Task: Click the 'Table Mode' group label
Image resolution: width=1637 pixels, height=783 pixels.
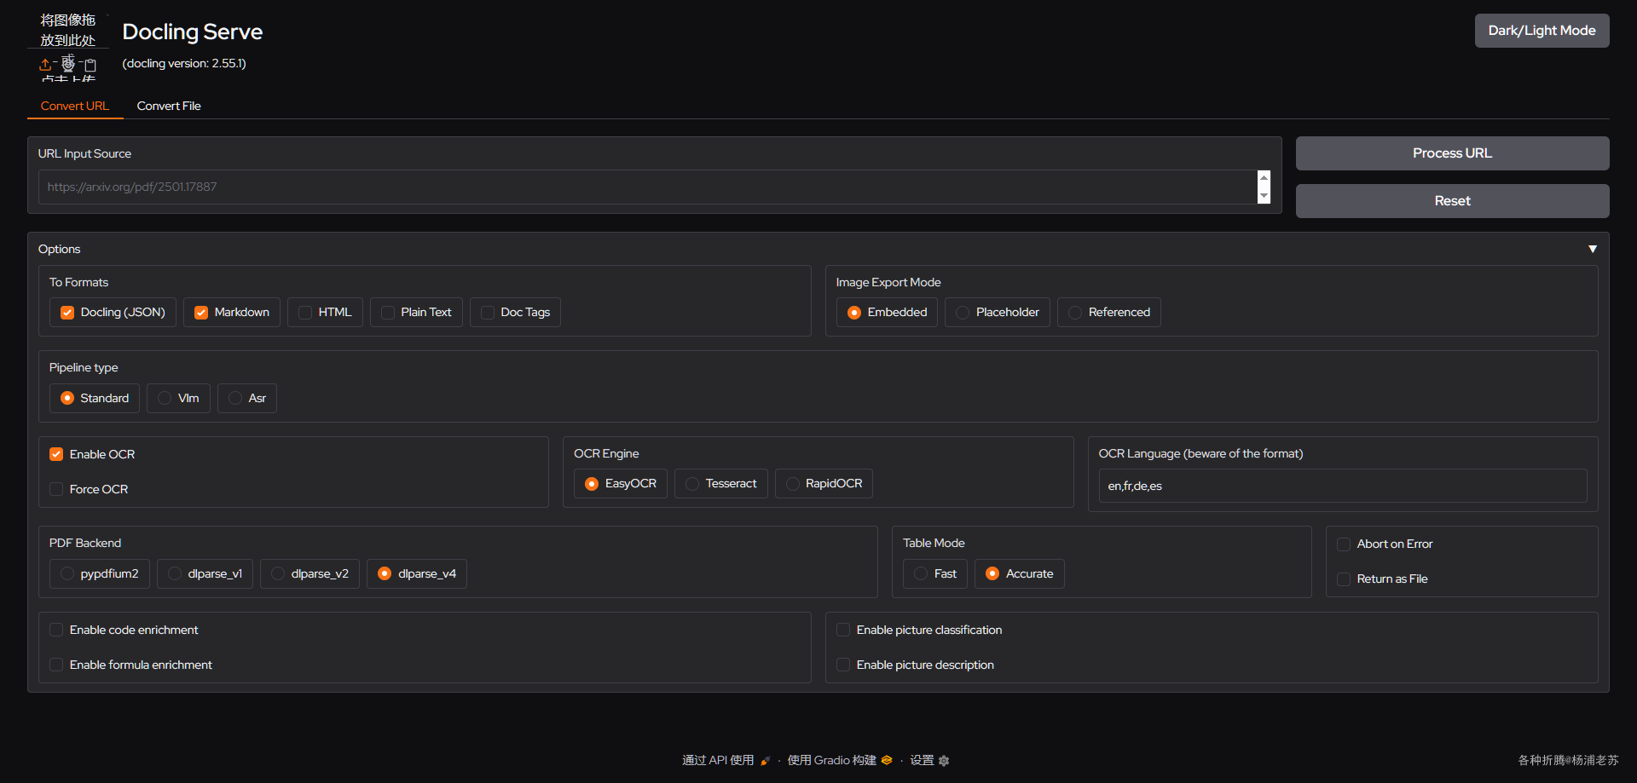Action: point(934,544)
